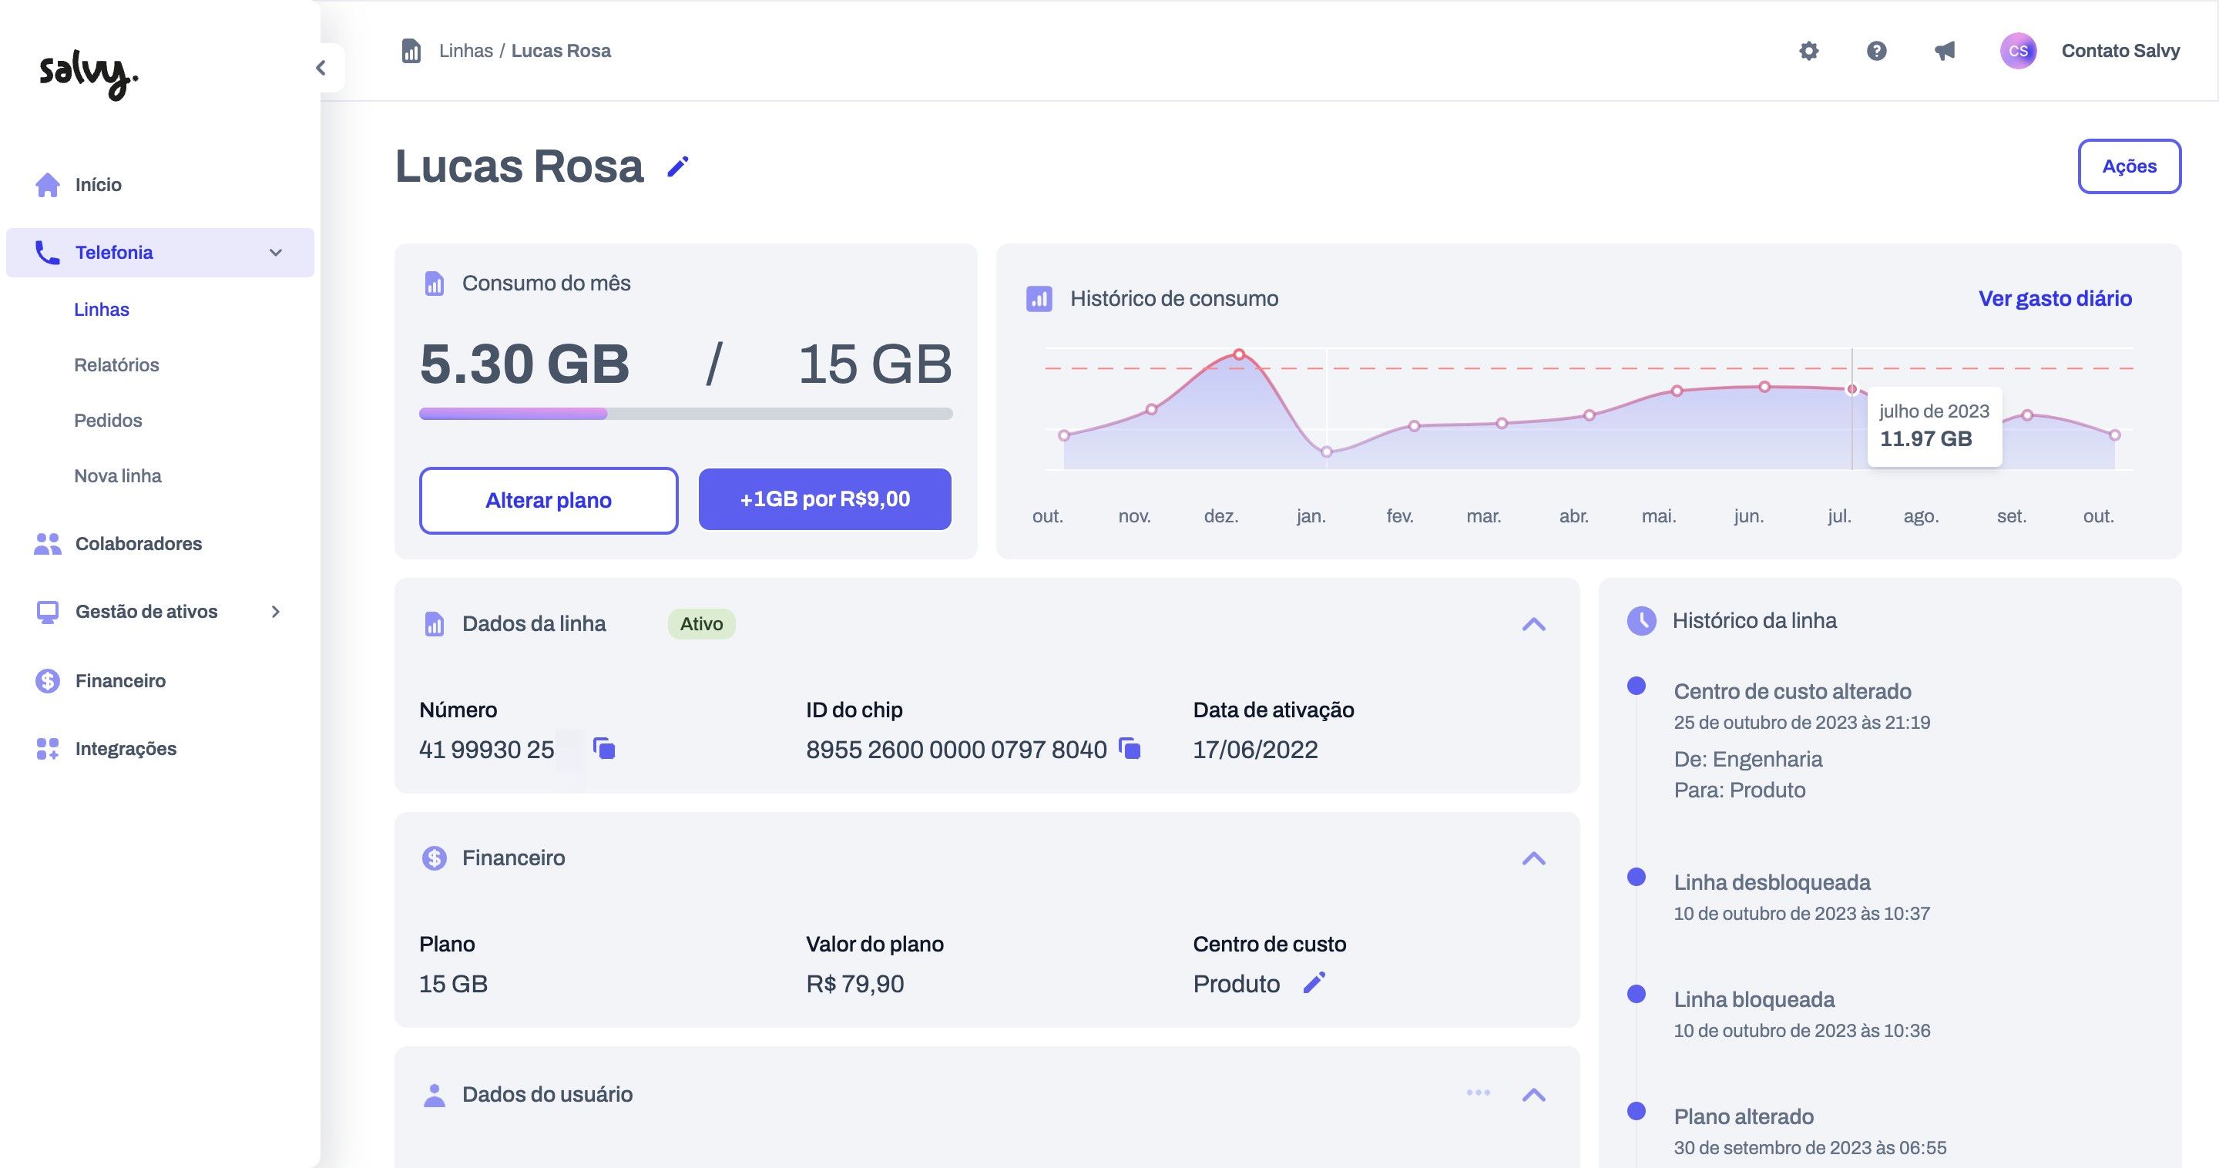The height and width of the screenshot is (1168, 2219).
Task: Open the settings gear icon
Action: coord(1809,51)
